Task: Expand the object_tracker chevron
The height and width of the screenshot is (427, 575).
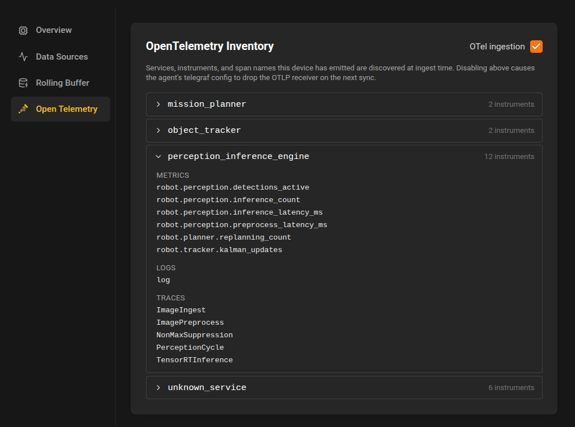Action: (x=158, y=131)
